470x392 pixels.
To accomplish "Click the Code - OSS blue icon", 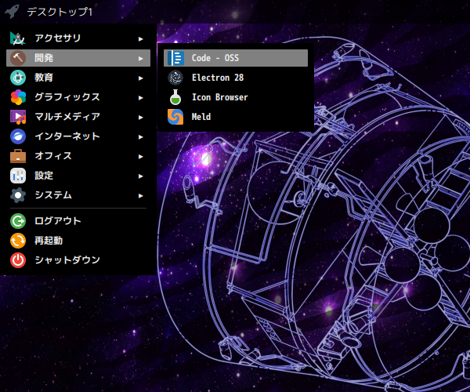I will point(175,58).
